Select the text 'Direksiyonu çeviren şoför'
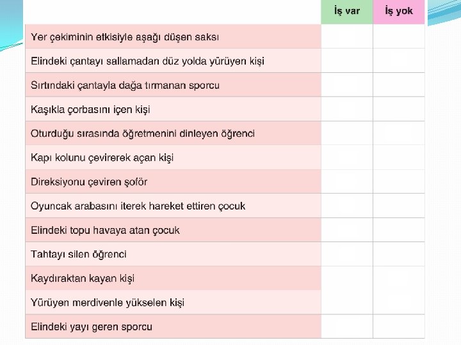 (x=89, y=182)
